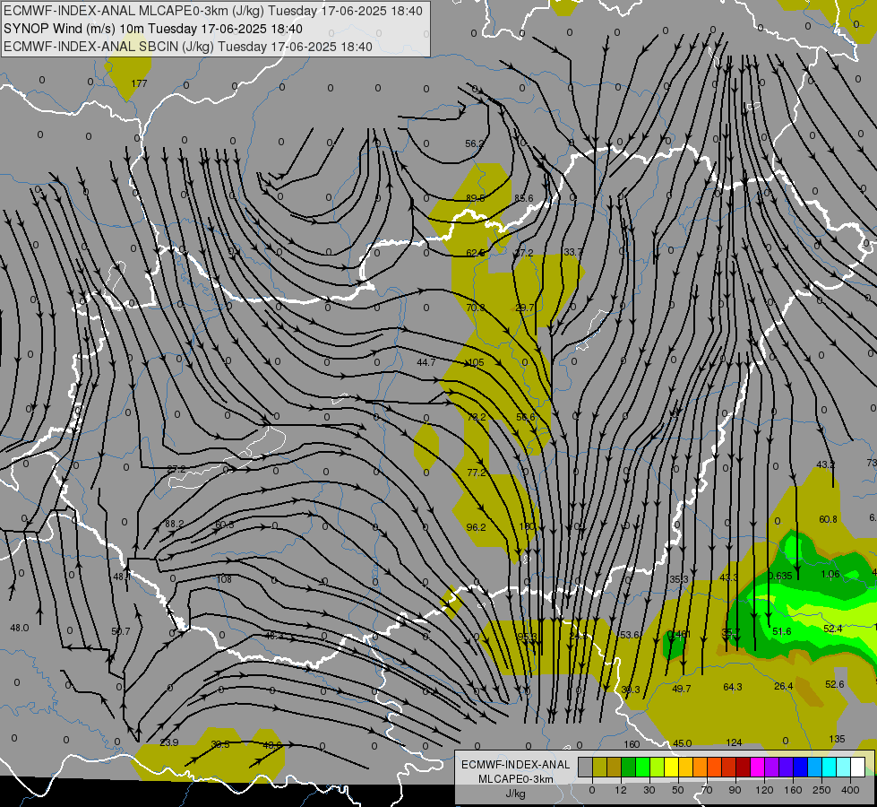Click the MLCAPE0-3km title line at top
This screenshot has width=877, height=807.
click(213, 11)
